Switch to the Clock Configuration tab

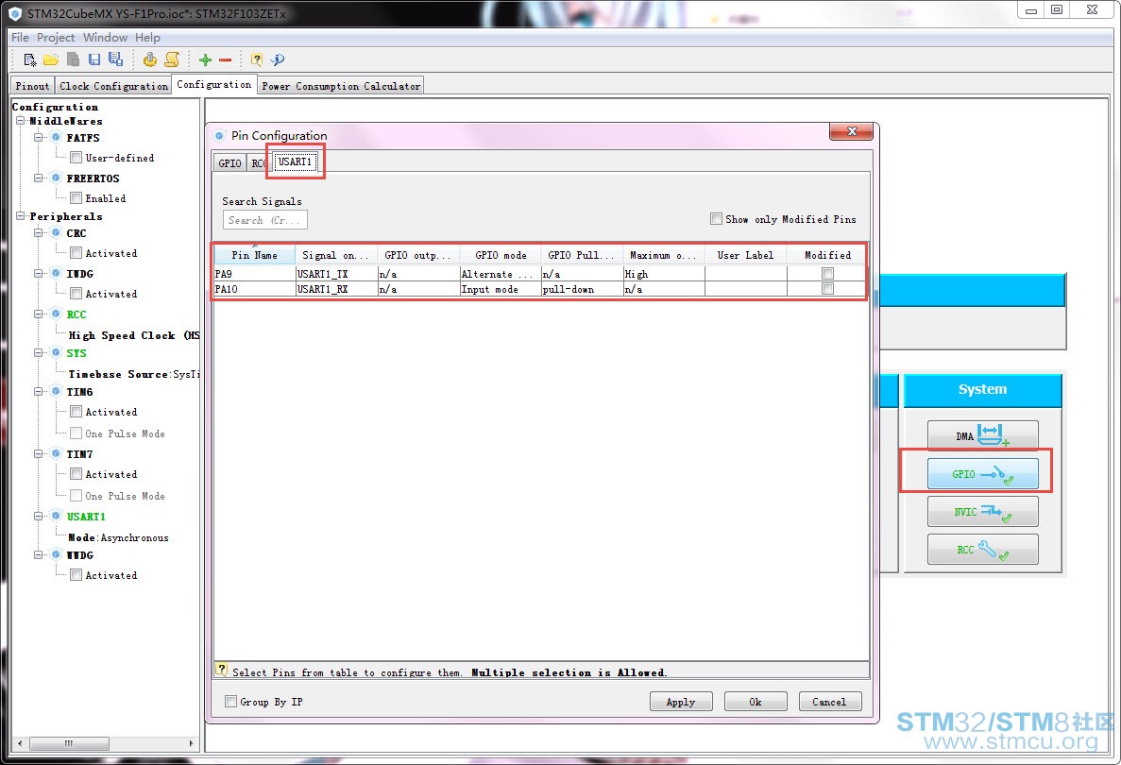pos(113,86)
